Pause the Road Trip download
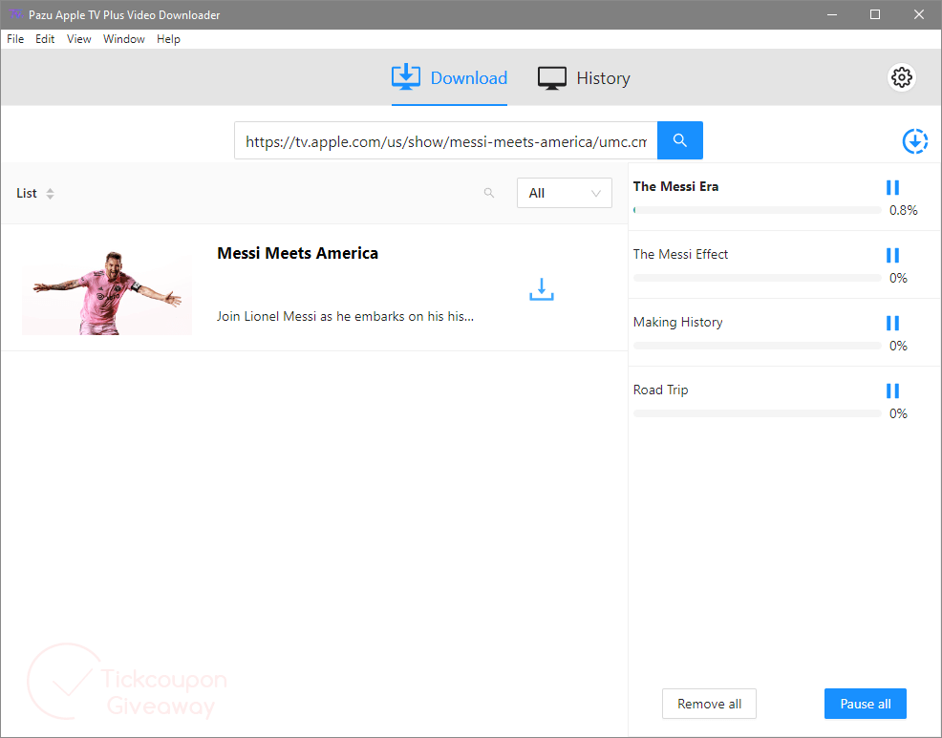 click(892, 390)
